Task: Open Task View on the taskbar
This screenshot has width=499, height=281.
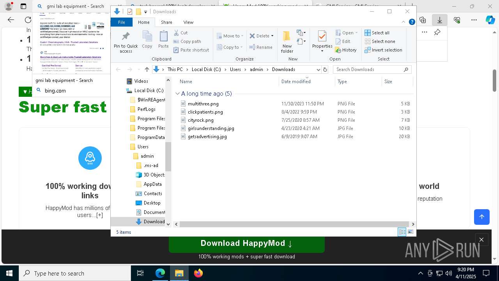Action: [x=140, y=273]
